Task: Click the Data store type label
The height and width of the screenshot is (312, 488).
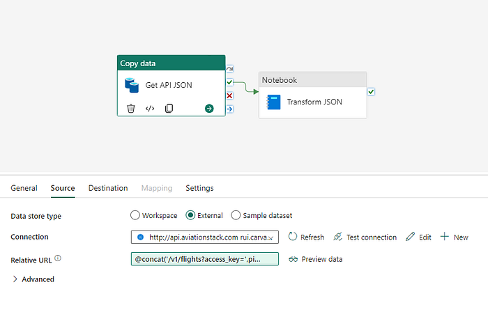Action: pos(36,216)
